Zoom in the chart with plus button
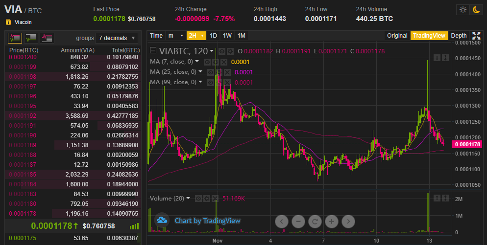 (332, 222)
